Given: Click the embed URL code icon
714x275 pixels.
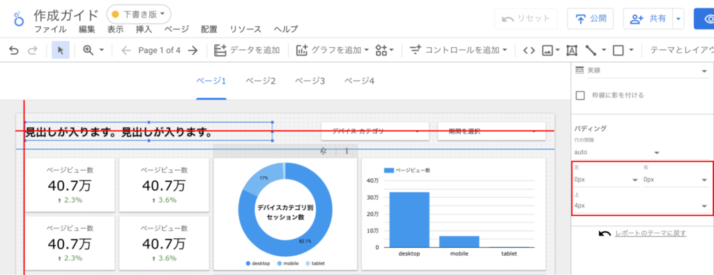Looking at the screenshot, I should point(529,50).
